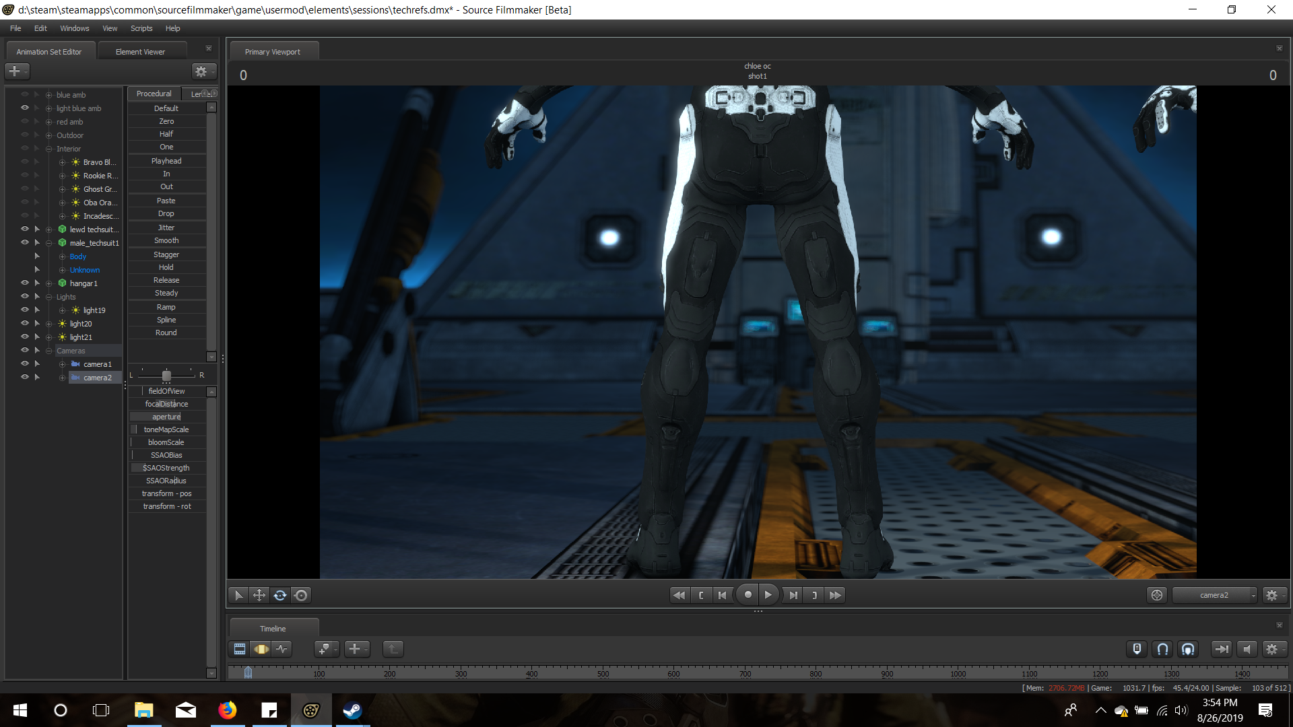Toggle visibility eye for camera1
The image size is (1293, 727).
click(25, 363)
